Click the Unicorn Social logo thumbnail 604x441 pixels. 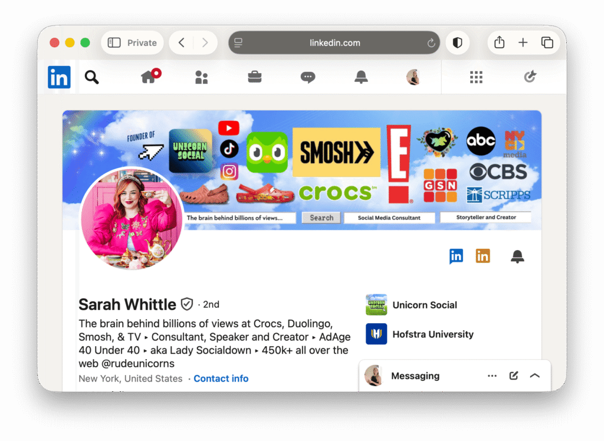(x=376, y=305)
